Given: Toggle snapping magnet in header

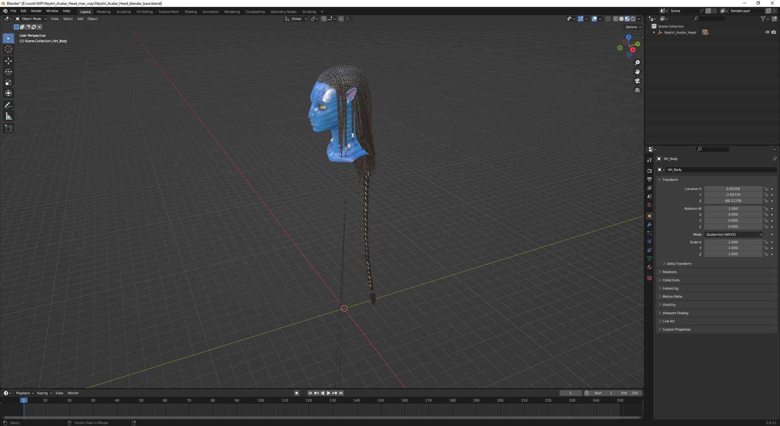Looking at the screenshot, I should click(x=324, y=19).
